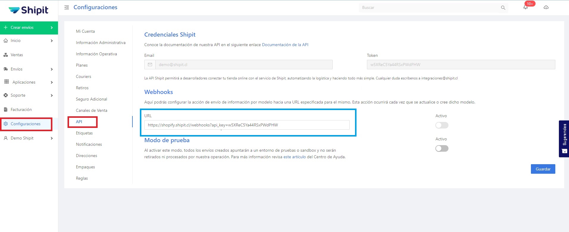Click the Shipit logo
This screenshot has width=569, height=232.
29,10
